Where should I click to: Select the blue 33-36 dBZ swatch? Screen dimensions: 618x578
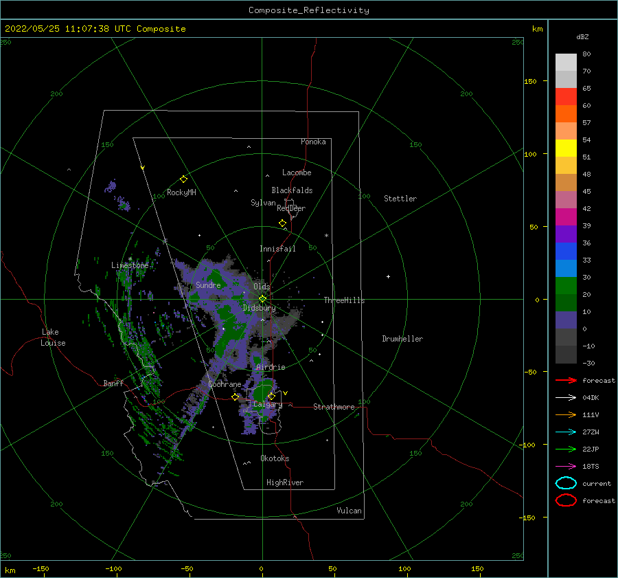pyautogui.click(x=566, y=252)
